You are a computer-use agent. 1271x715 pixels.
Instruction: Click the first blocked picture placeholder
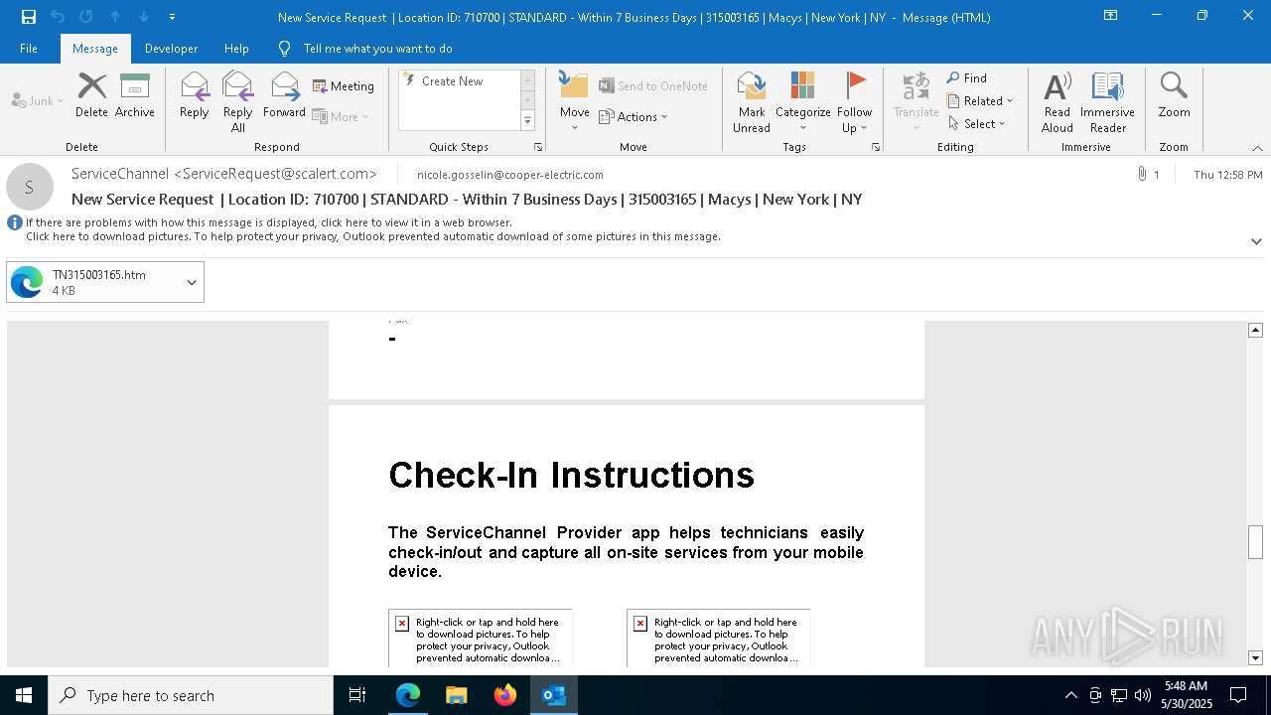(x=480, y=639)
